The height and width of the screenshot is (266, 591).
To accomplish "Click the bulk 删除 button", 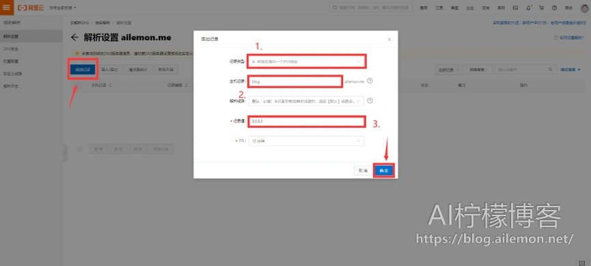I will pos(138,149).
